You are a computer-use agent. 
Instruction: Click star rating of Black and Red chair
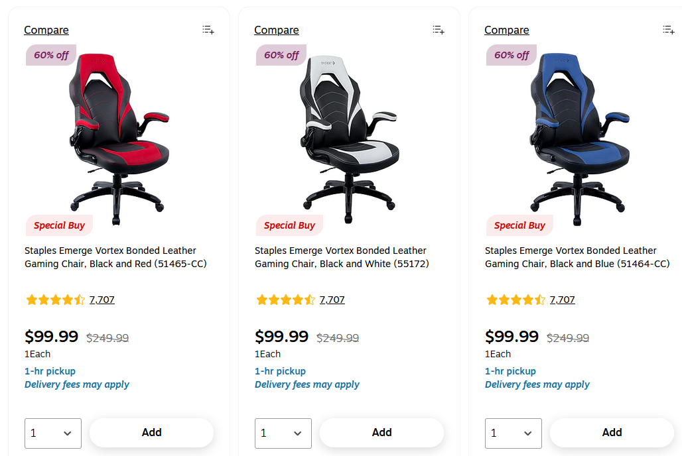click(55, 300)
